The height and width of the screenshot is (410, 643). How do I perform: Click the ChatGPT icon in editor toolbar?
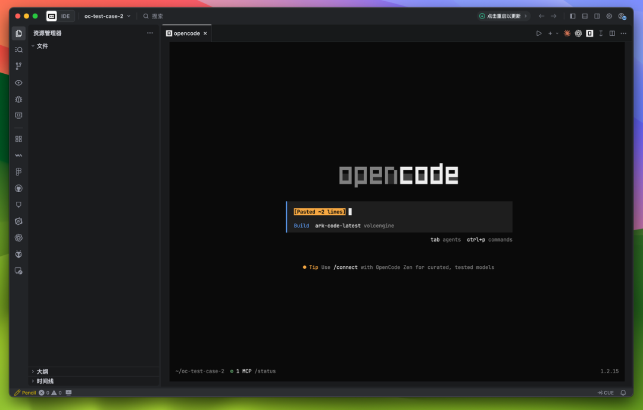point(578,33)
